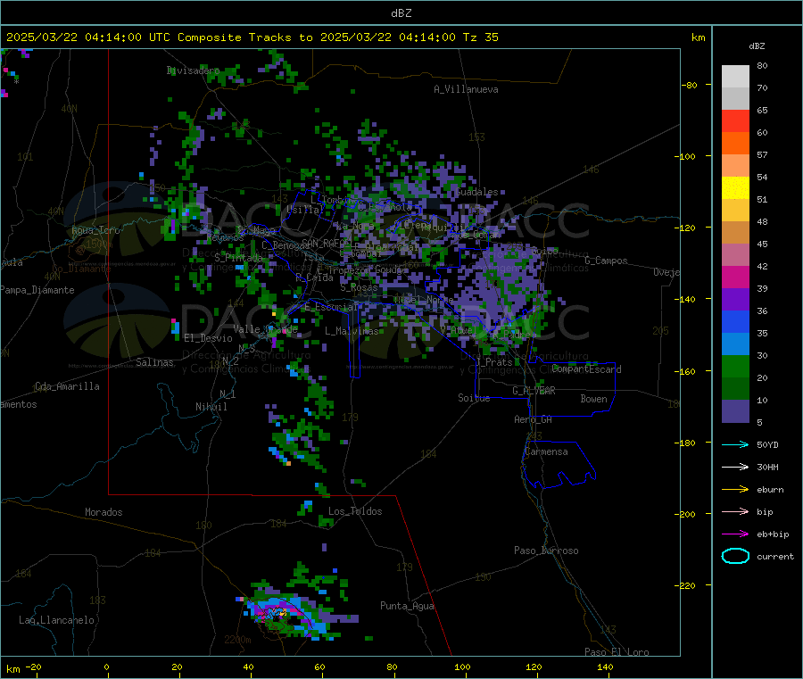Click the Bowen map label
803x679 pixels.
pyautogui.click(x=593, y=399)
